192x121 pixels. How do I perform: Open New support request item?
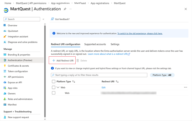pos(18,117)
